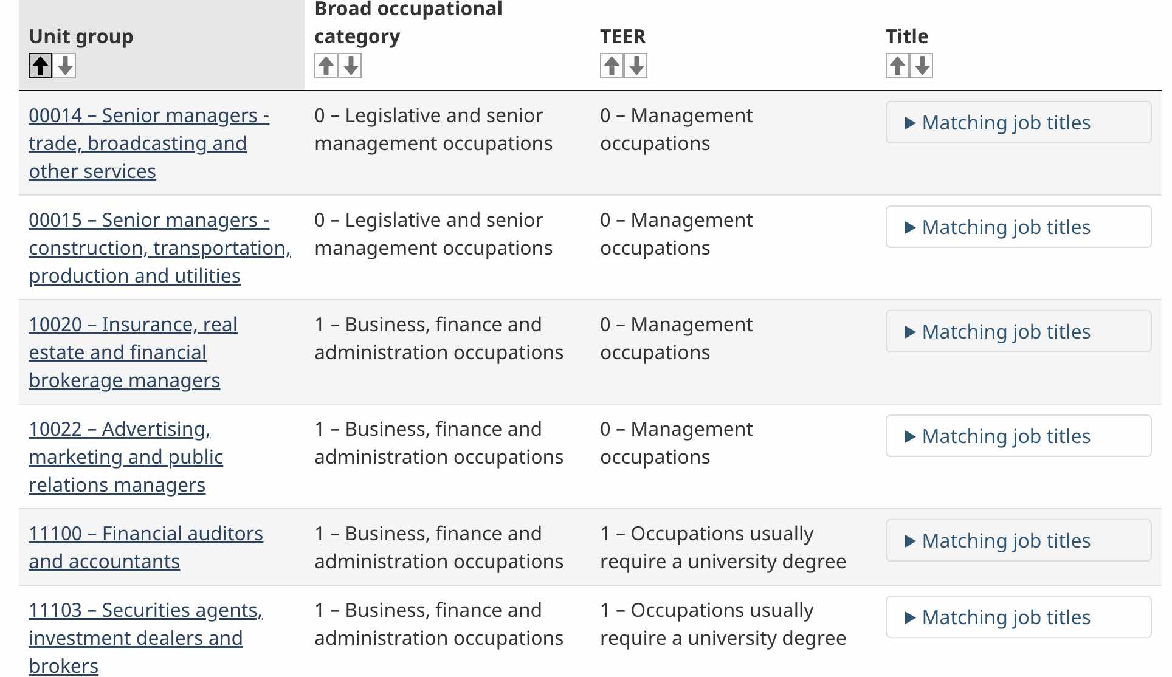This screenshot has height=677, width=1172.
Task: Open 00015 Senior managers construction link
Action: pos(160,248)
